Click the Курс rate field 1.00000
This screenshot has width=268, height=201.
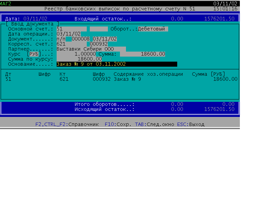pyautogui.click(x=76, y=54)
